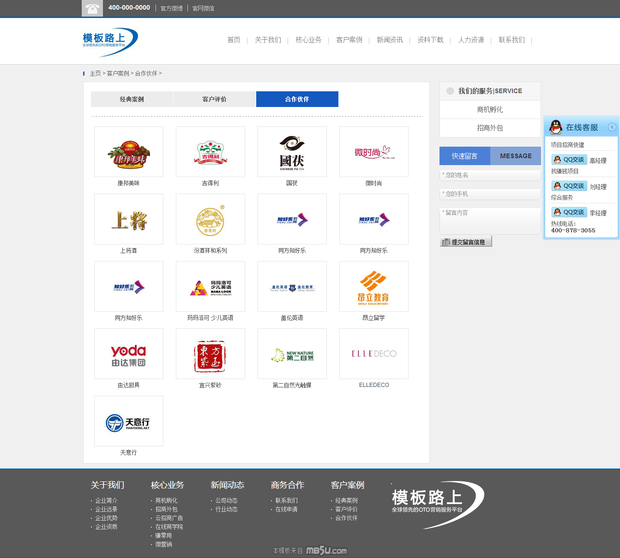Focus the 您的姓名 input field
620x558 pixels.
tap(490, 175)
